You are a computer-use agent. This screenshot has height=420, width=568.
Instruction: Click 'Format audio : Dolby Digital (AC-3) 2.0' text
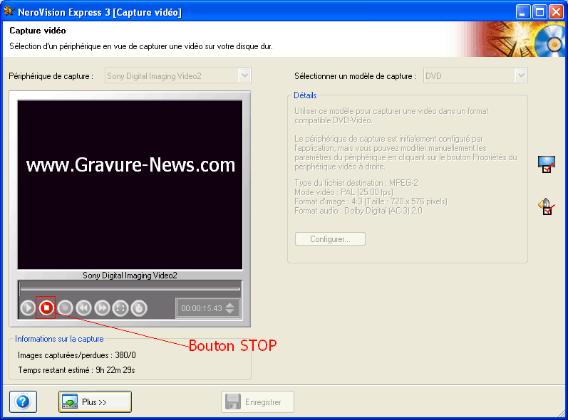(x=358, y=211)
